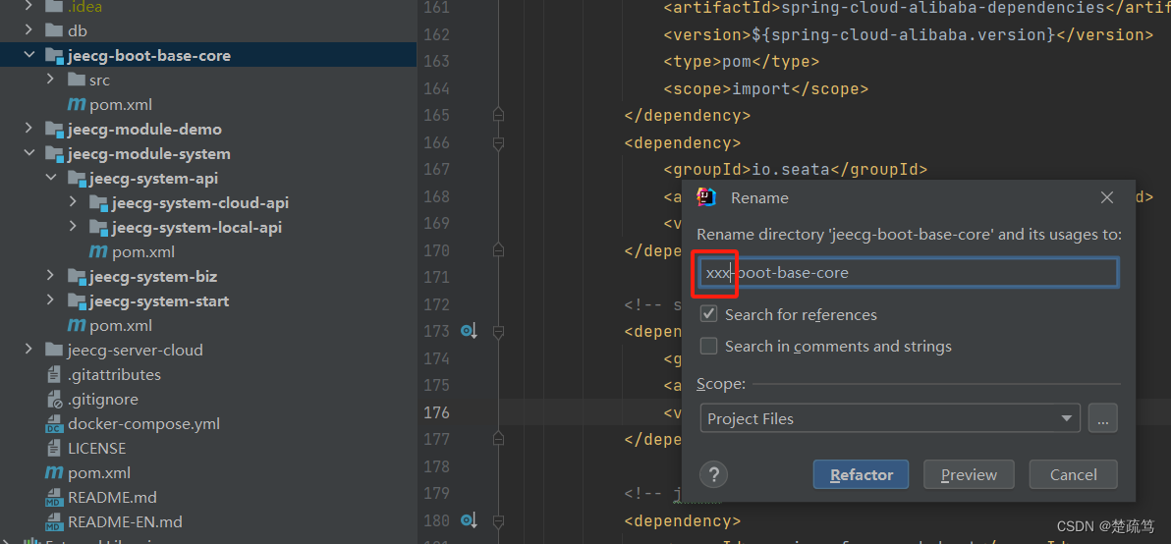Click the jeecg-system-api module icon
Viewport: 1171px width, 544px height.
pyautogui.click(x=77, y=179)
